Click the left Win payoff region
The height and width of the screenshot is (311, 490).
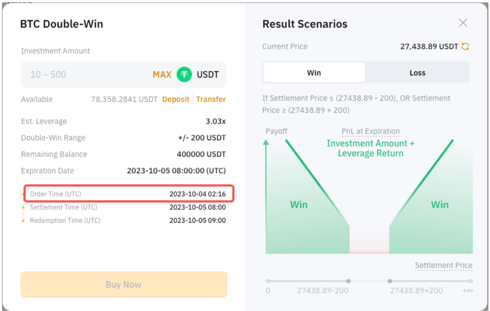pos(299,205)
